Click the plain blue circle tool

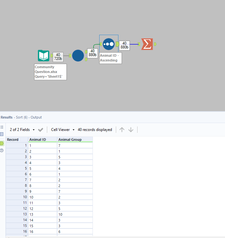tap(78, 55)
